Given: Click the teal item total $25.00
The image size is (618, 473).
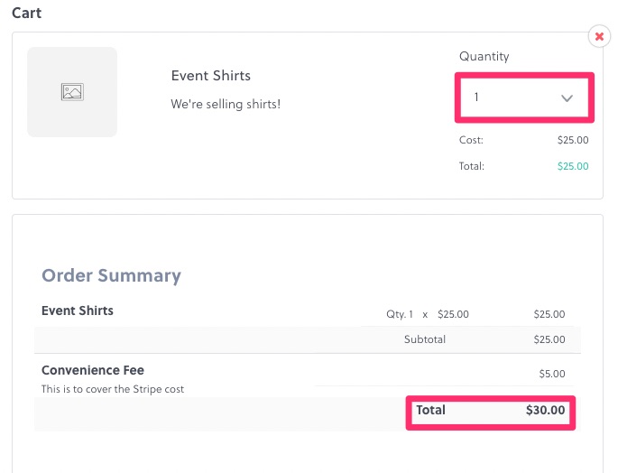Looking at the screenshot, I should point(573,166).
